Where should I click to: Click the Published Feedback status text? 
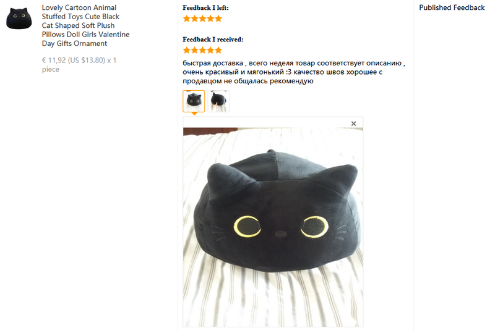pyautogui.click(x=452, y=7)
